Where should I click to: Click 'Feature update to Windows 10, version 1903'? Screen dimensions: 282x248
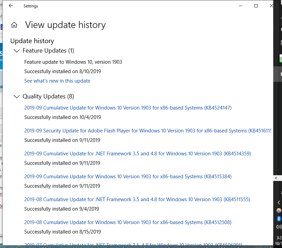pos(73,62)
